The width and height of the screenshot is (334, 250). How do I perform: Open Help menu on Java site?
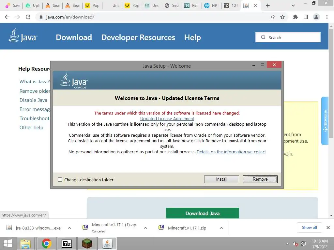pyautogui.click(x=192, y=37)
